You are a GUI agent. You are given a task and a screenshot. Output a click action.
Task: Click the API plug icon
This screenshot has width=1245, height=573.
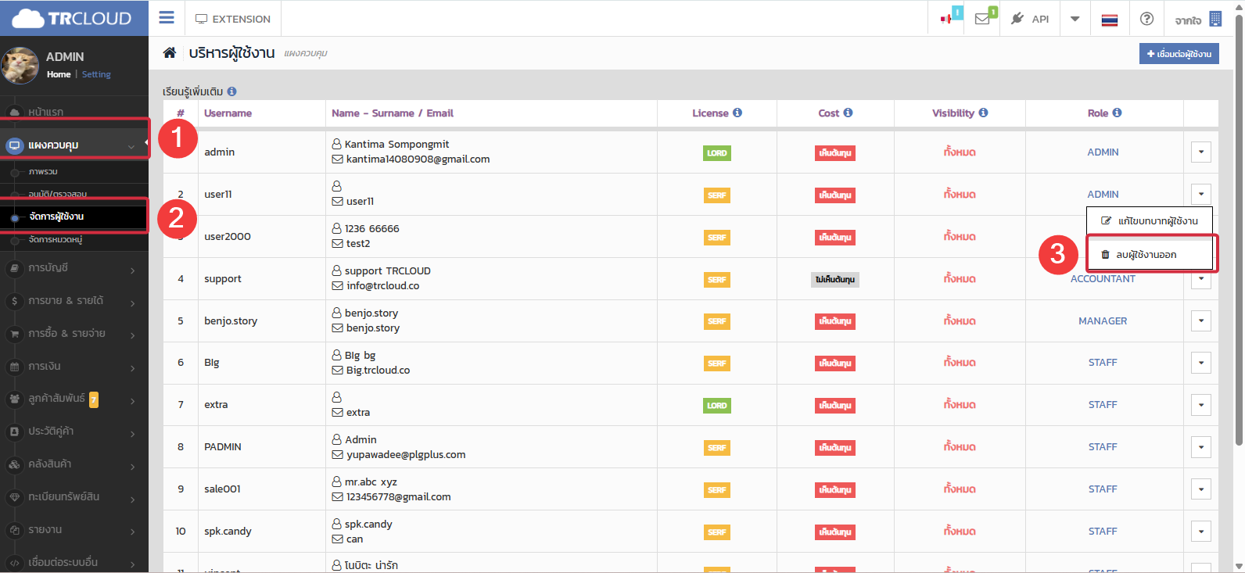1017,19
